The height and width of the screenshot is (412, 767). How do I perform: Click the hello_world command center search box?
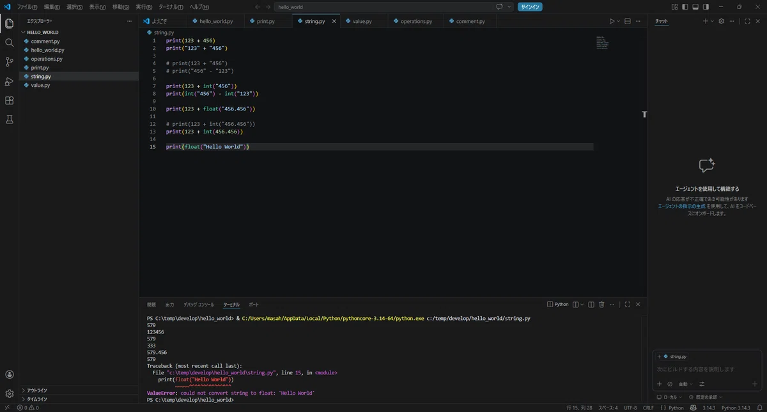385,6
